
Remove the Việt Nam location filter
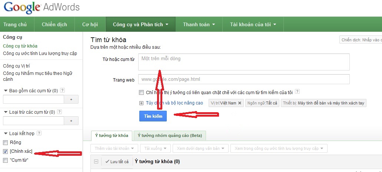[x=239, y=103]
